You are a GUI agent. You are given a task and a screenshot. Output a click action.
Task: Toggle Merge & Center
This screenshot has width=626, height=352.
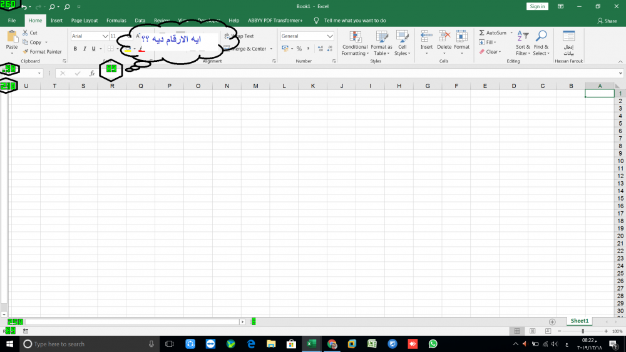coord(245,49)
